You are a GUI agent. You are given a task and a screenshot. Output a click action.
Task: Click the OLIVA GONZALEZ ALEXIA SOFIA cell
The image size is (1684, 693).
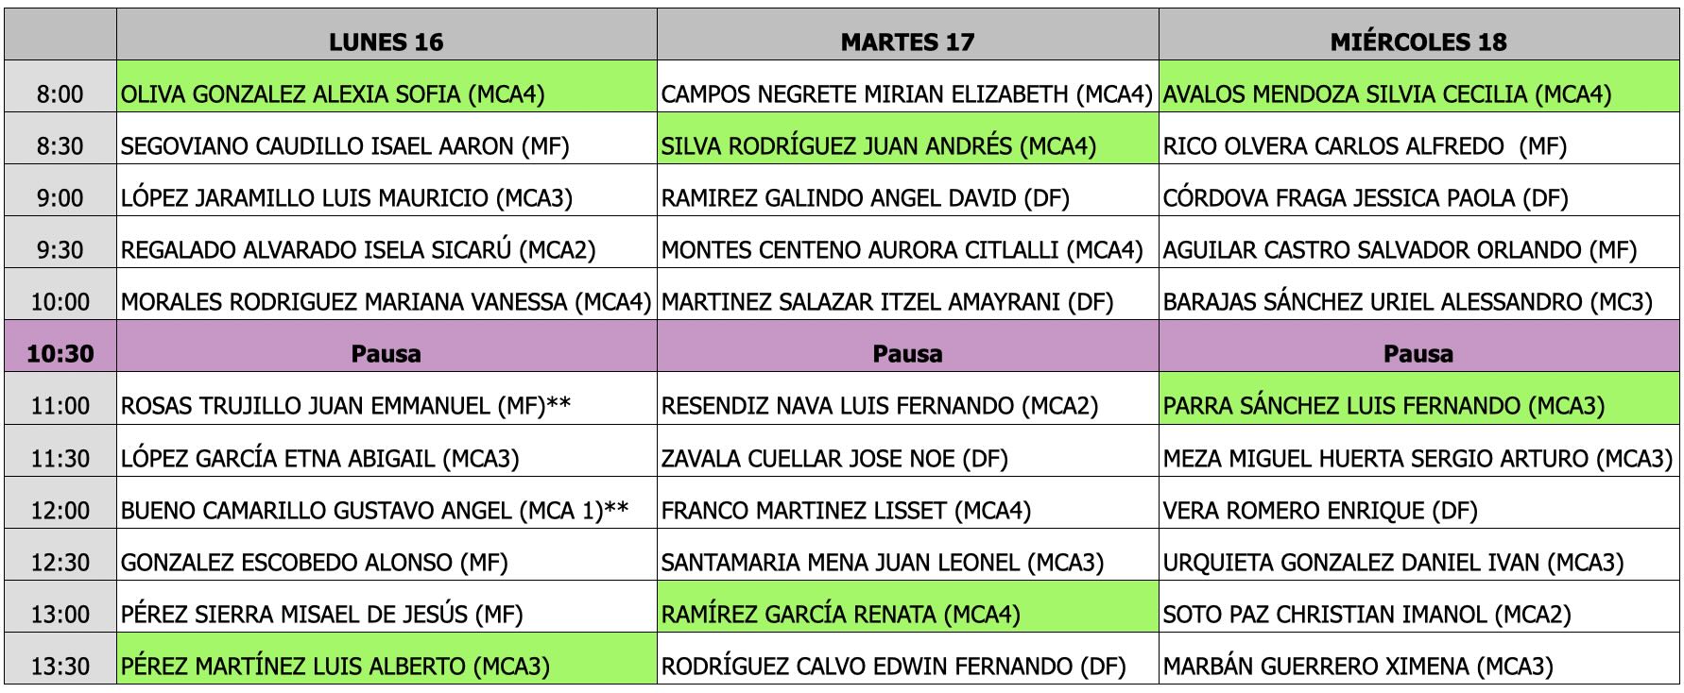(x=386, y=93)
